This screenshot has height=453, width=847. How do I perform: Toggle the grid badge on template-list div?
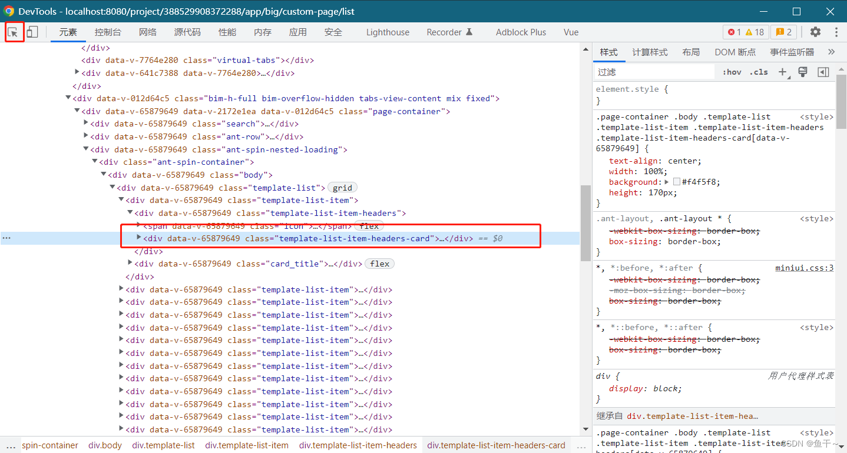(342, 187)
